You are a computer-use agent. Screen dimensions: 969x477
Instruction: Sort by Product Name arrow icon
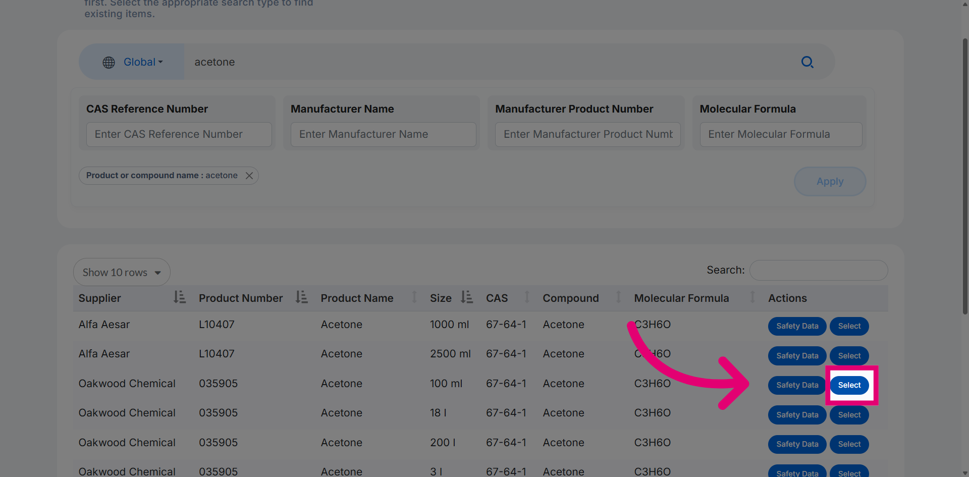coord(414,297)
